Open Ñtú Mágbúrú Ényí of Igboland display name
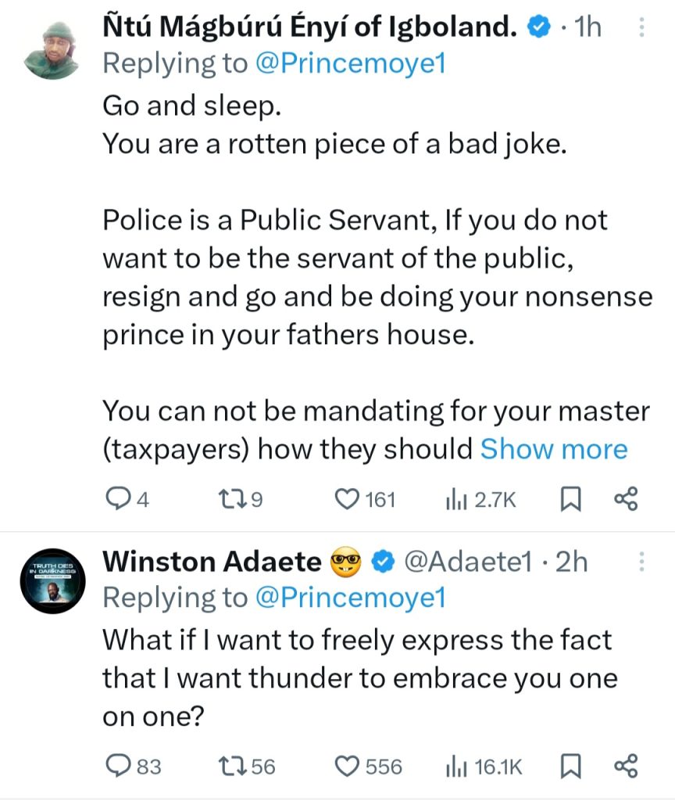Image resolution: width=675 pixels, height=801 pixels. (x=310, y=28)
